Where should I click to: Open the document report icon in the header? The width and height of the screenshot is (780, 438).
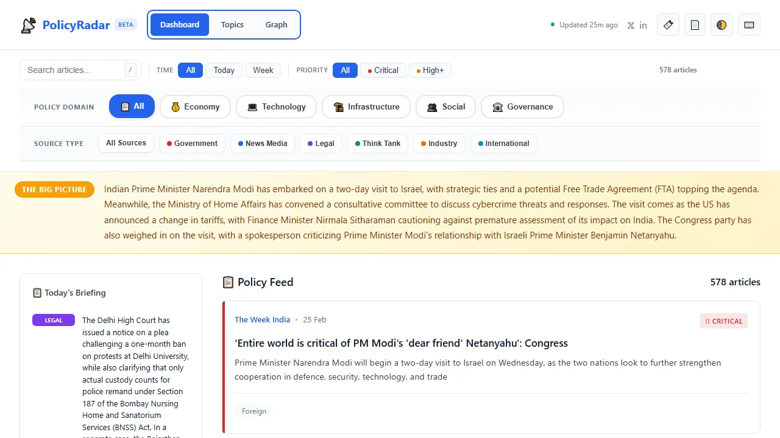[x=695, y=24]
